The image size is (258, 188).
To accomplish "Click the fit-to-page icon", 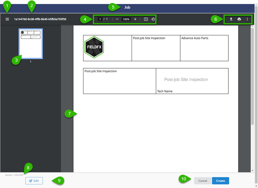I will pos(145,19).
